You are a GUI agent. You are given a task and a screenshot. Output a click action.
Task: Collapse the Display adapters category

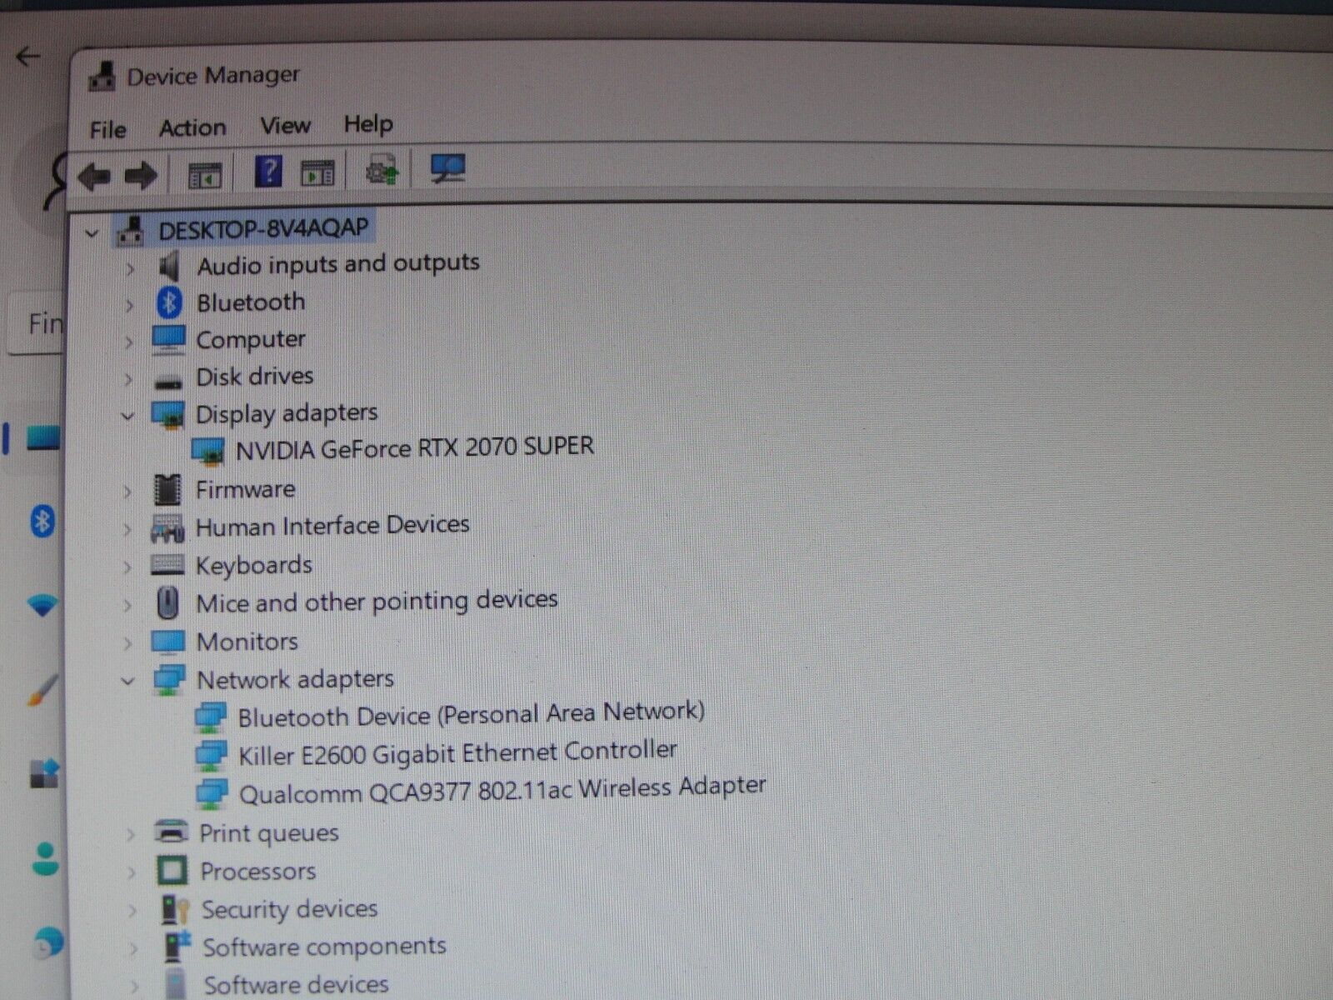[127, 415]
